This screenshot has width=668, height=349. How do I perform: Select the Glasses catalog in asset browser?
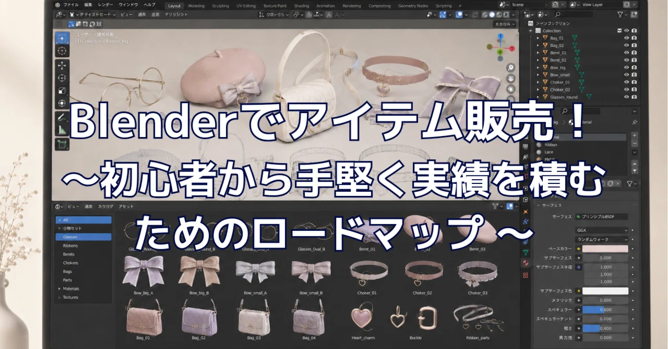(83, 237)
